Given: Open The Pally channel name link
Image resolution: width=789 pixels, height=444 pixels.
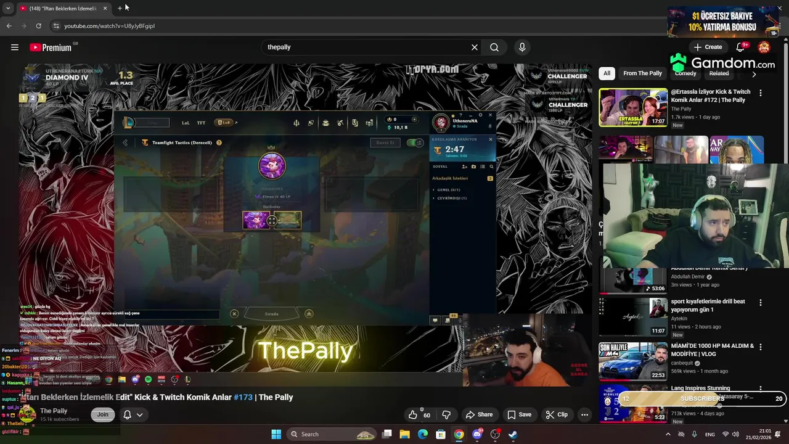Looking at the screenshot, I should [x=54, y=411].
